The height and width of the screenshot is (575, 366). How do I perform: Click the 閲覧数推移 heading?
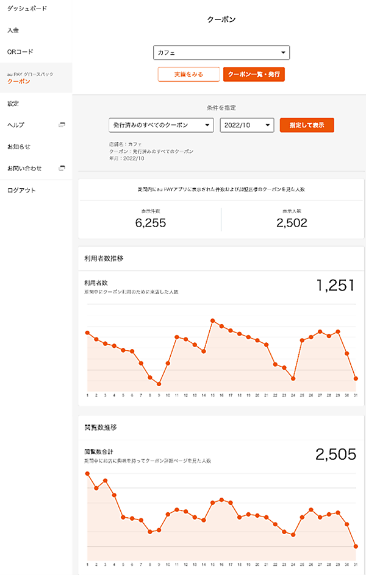tap(101, 427)
